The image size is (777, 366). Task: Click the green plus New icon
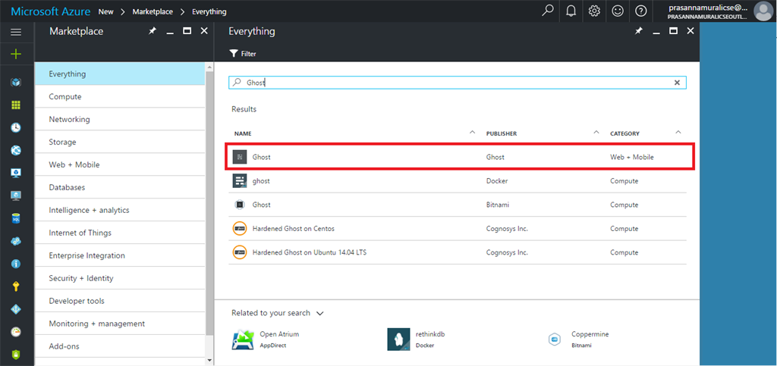(x=16, y=55)
